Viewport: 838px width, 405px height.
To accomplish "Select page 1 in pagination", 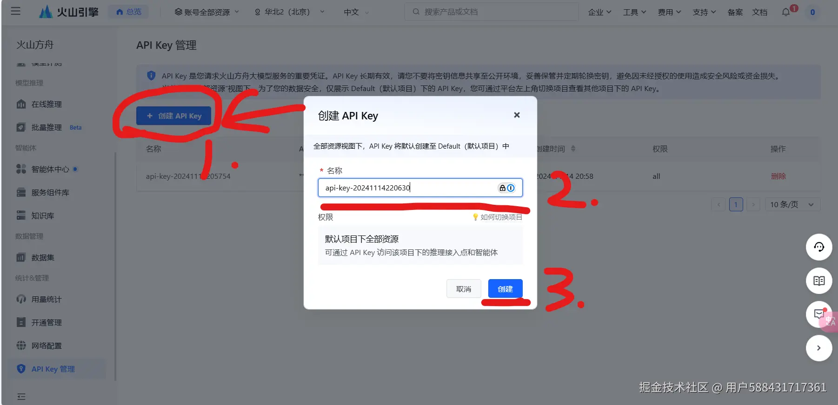I will [x=736, y=204].
